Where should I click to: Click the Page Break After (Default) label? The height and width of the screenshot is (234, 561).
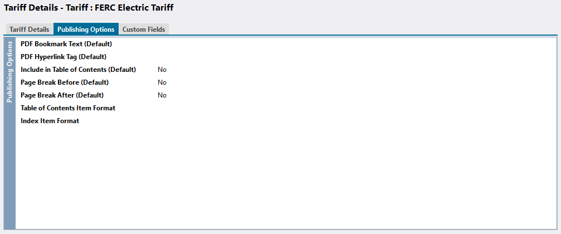[62, 95]
